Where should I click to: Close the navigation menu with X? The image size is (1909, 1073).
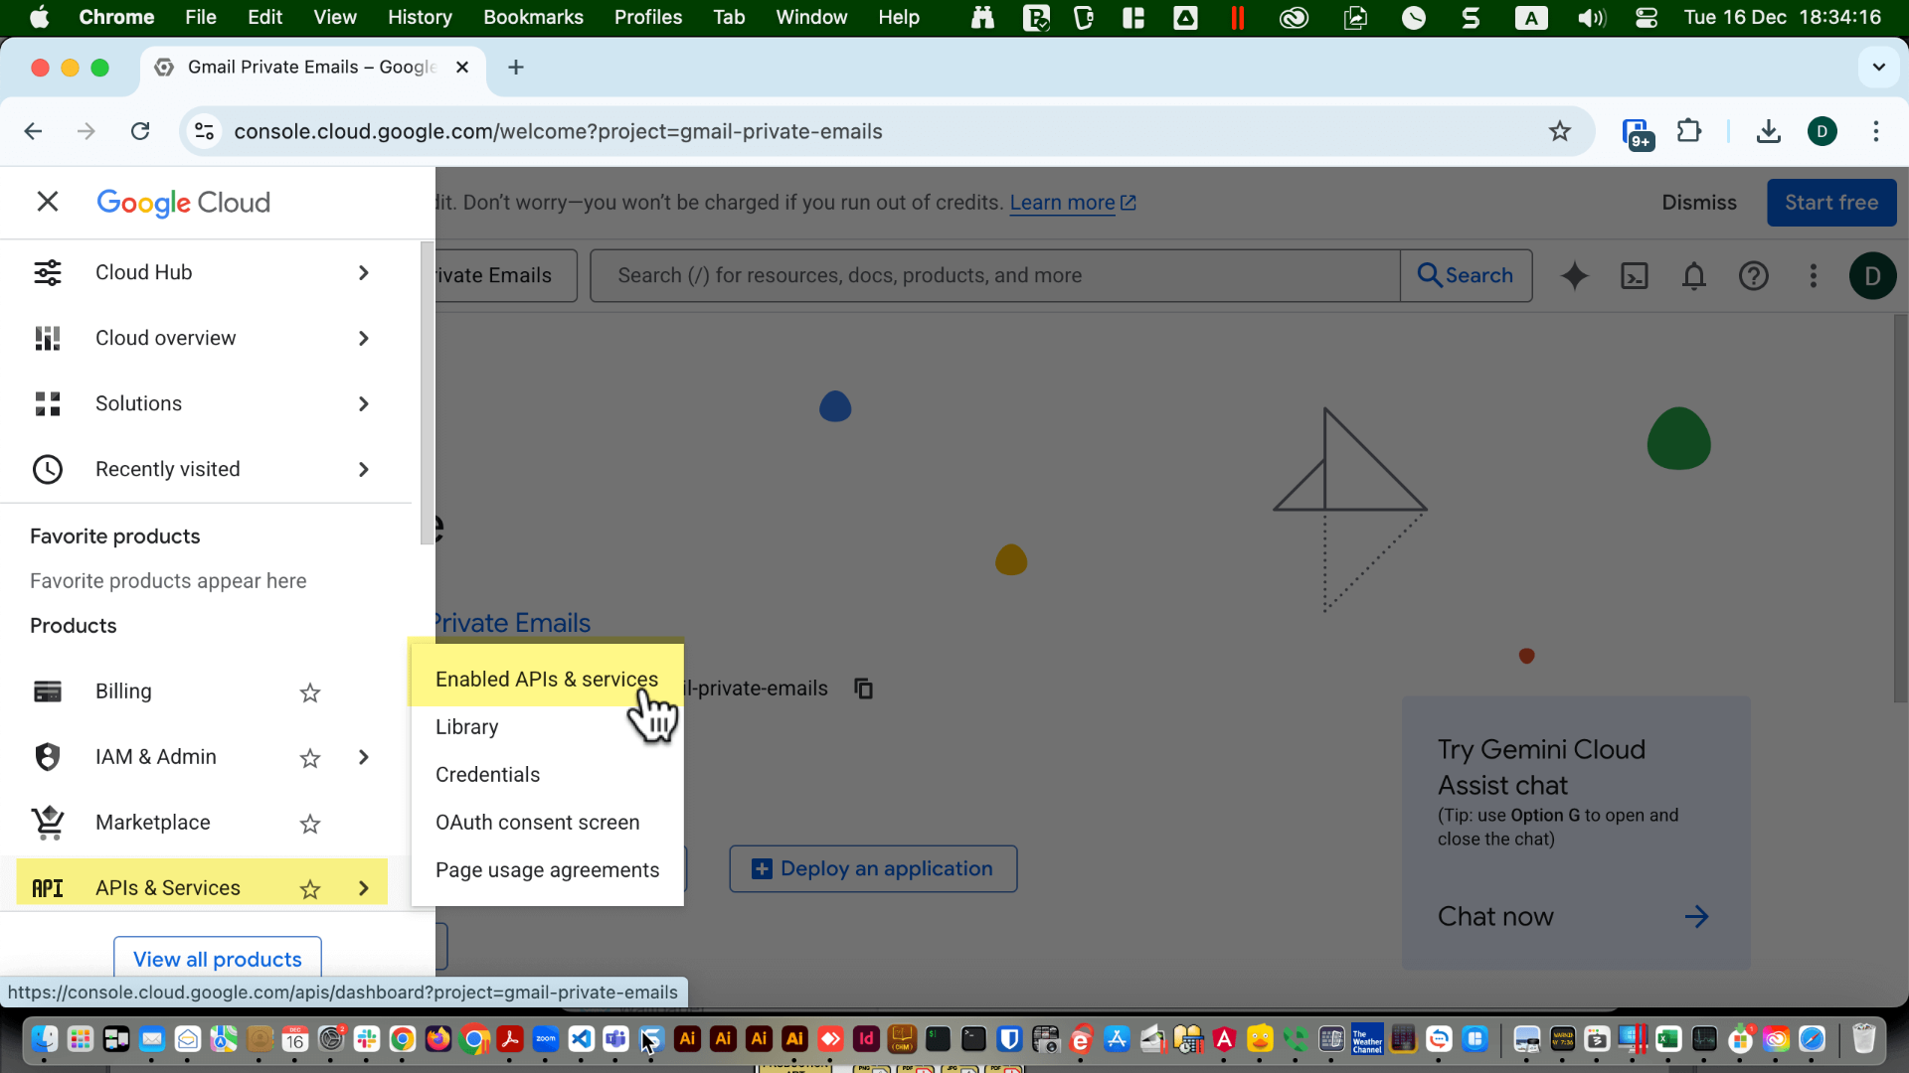click(47, 202)
